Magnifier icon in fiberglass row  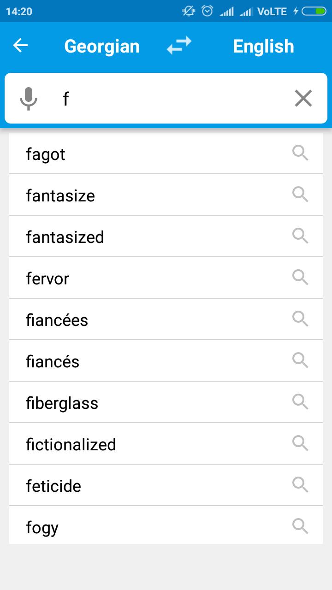pyautogui.click(x=300, y=401)
